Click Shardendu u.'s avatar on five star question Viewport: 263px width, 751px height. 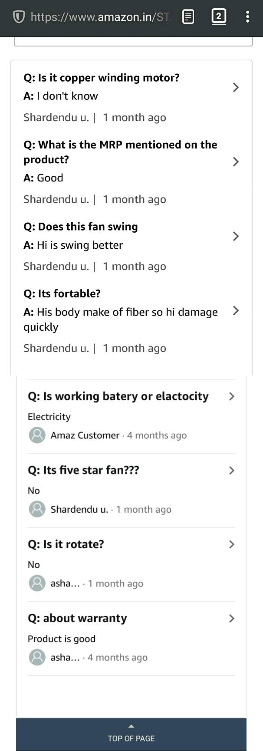pos(37,509)
